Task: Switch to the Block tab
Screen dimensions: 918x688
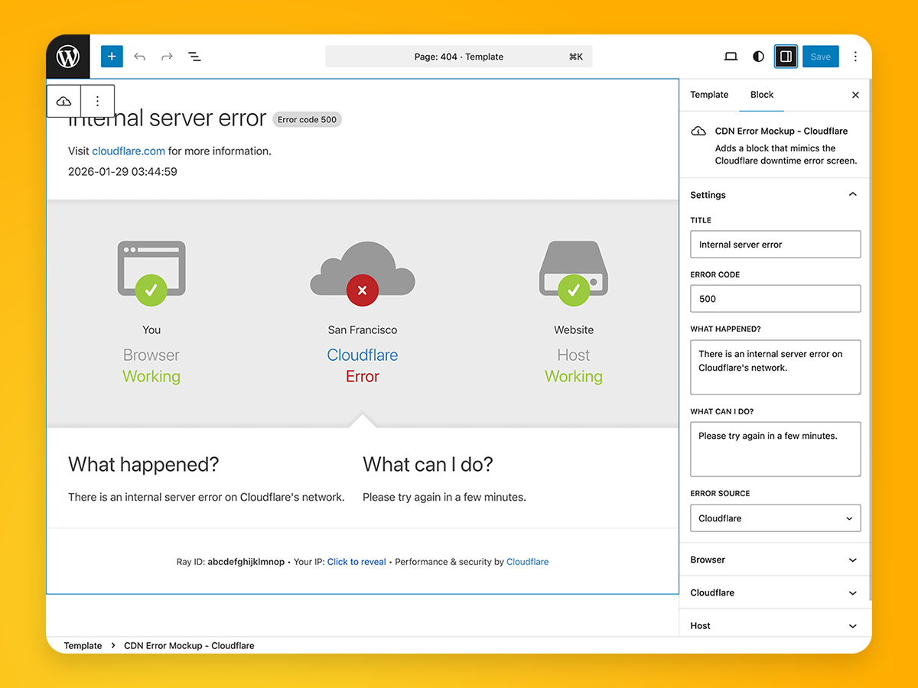Action: [x=762, y=95]
